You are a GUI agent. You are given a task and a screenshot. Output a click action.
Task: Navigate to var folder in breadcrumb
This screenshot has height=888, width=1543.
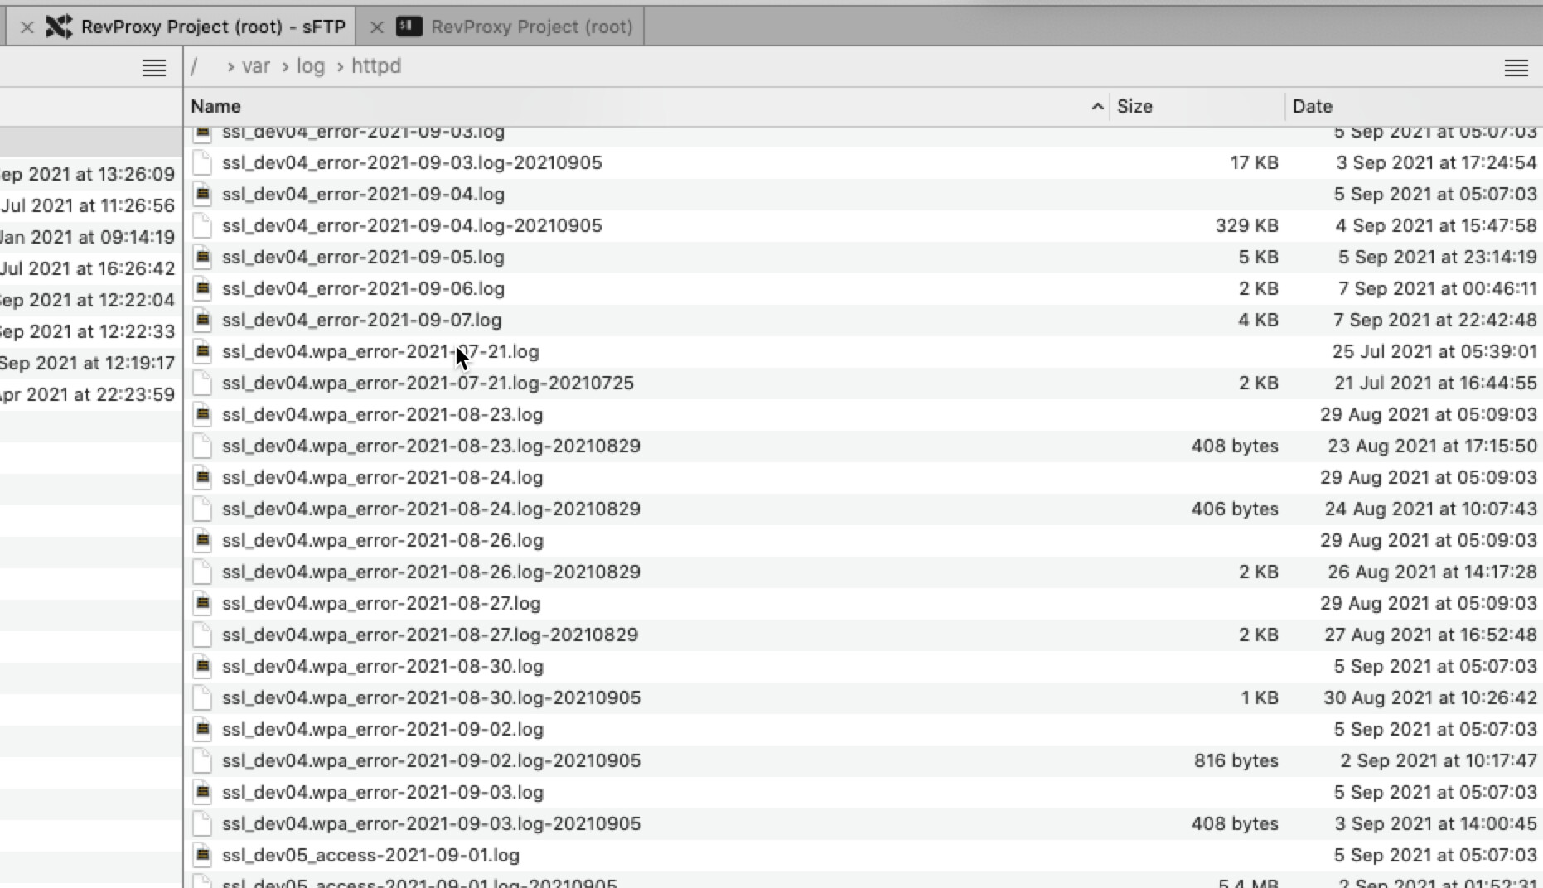255,66
